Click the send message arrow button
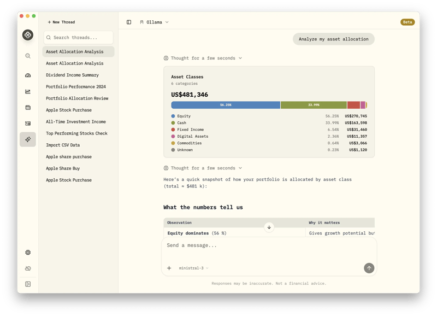Screen dimensions: 437x316 click(369, 268)
